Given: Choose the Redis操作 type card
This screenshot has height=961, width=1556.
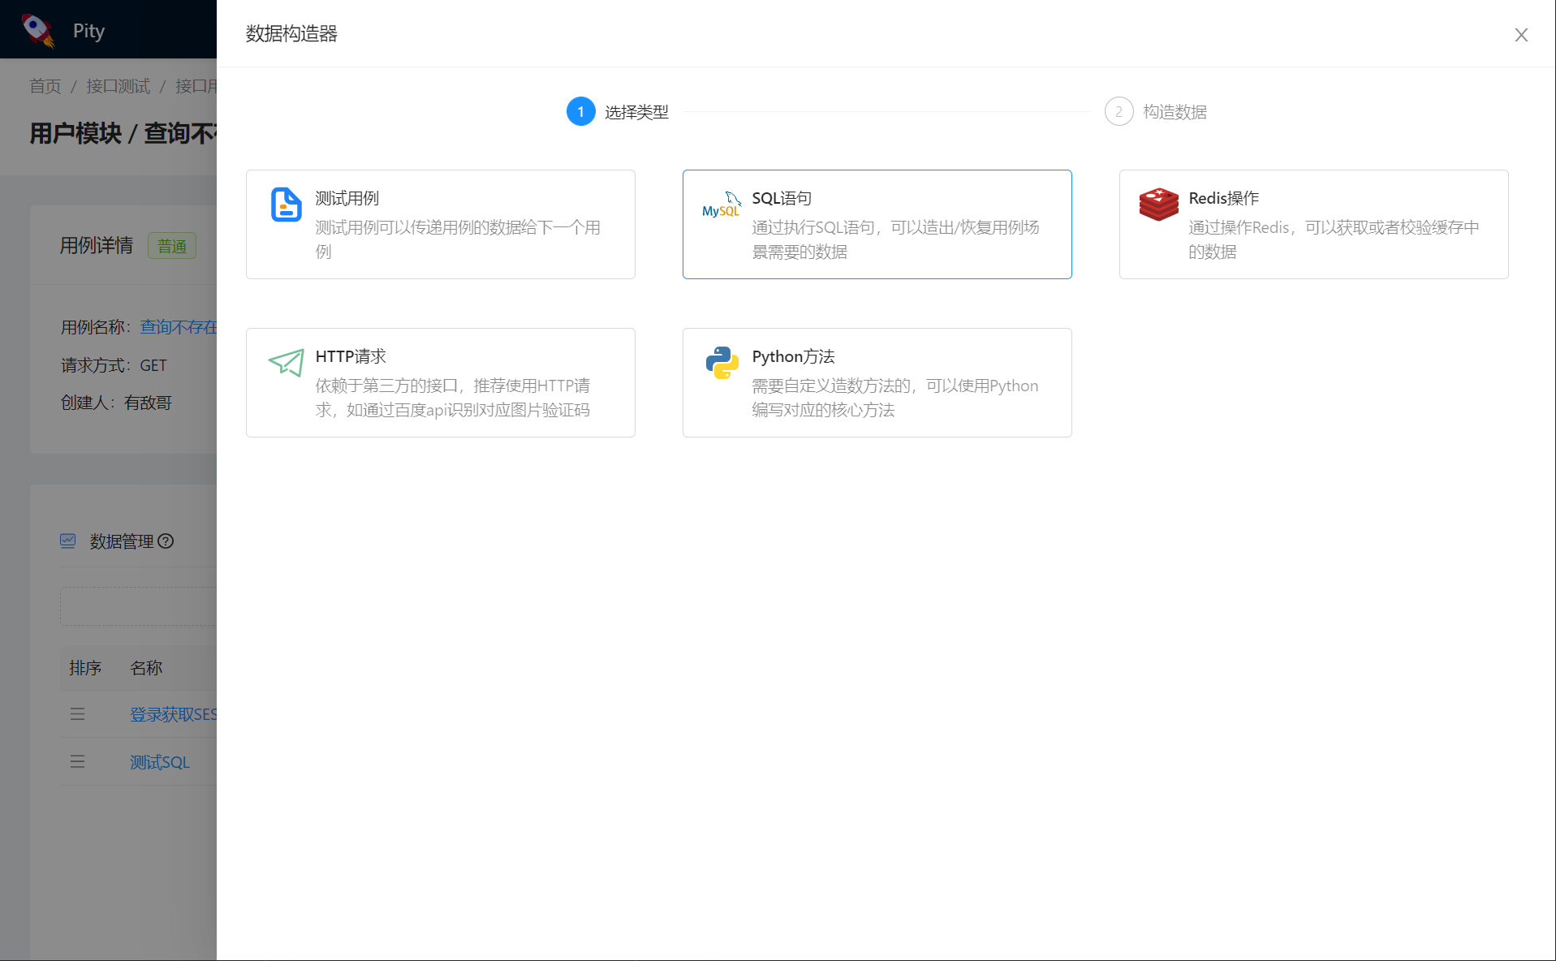Looking at the screenshot, I should [x=1314, y=224].
